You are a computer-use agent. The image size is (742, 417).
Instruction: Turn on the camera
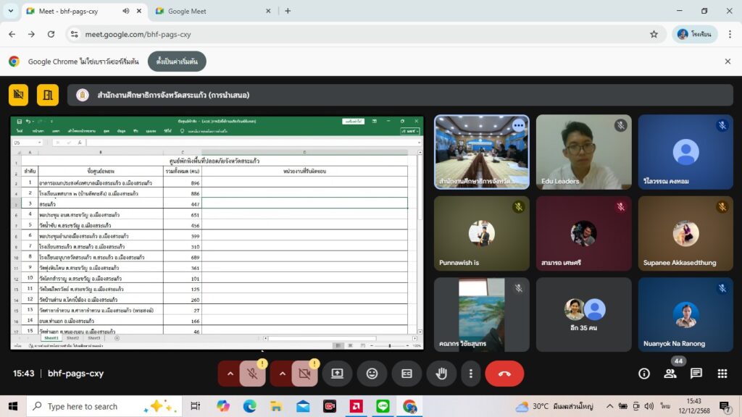[305, 374]
